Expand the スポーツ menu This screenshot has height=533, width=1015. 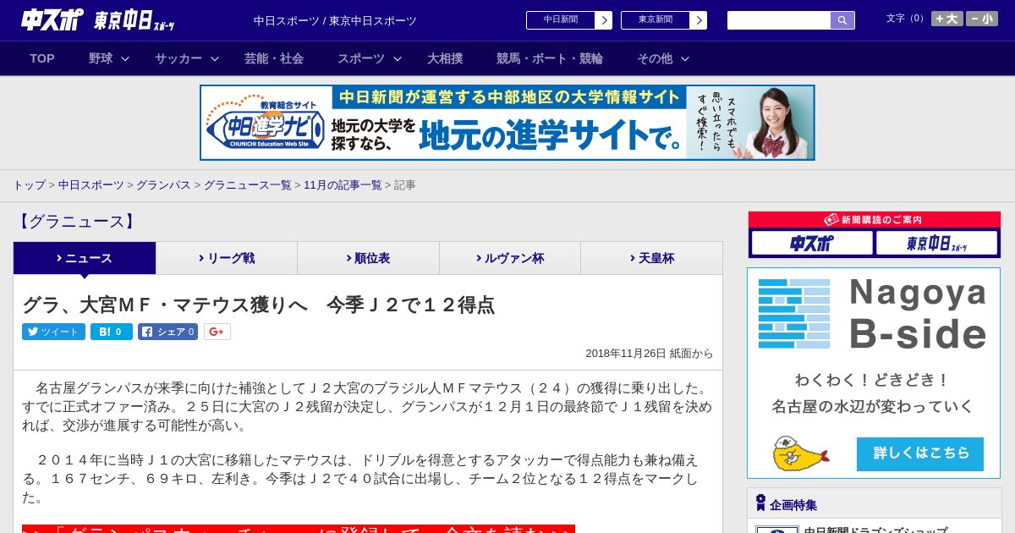(370, 58)
